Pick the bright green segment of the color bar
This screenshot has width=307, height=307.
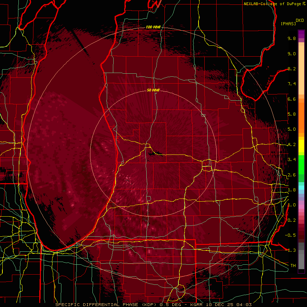click(x=301, y=164)
